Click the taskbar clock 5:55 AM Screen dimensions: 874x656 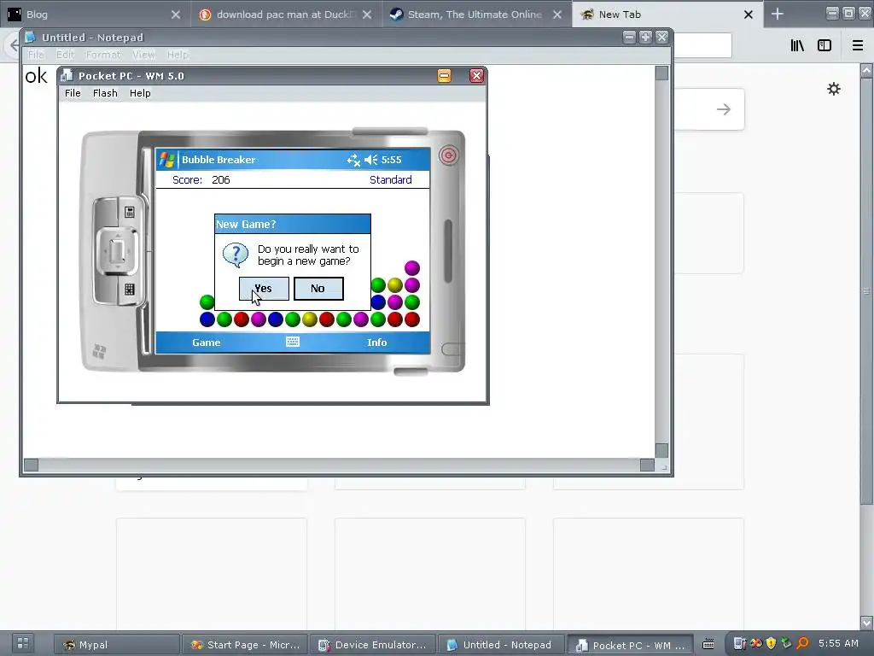coord(838,644)
